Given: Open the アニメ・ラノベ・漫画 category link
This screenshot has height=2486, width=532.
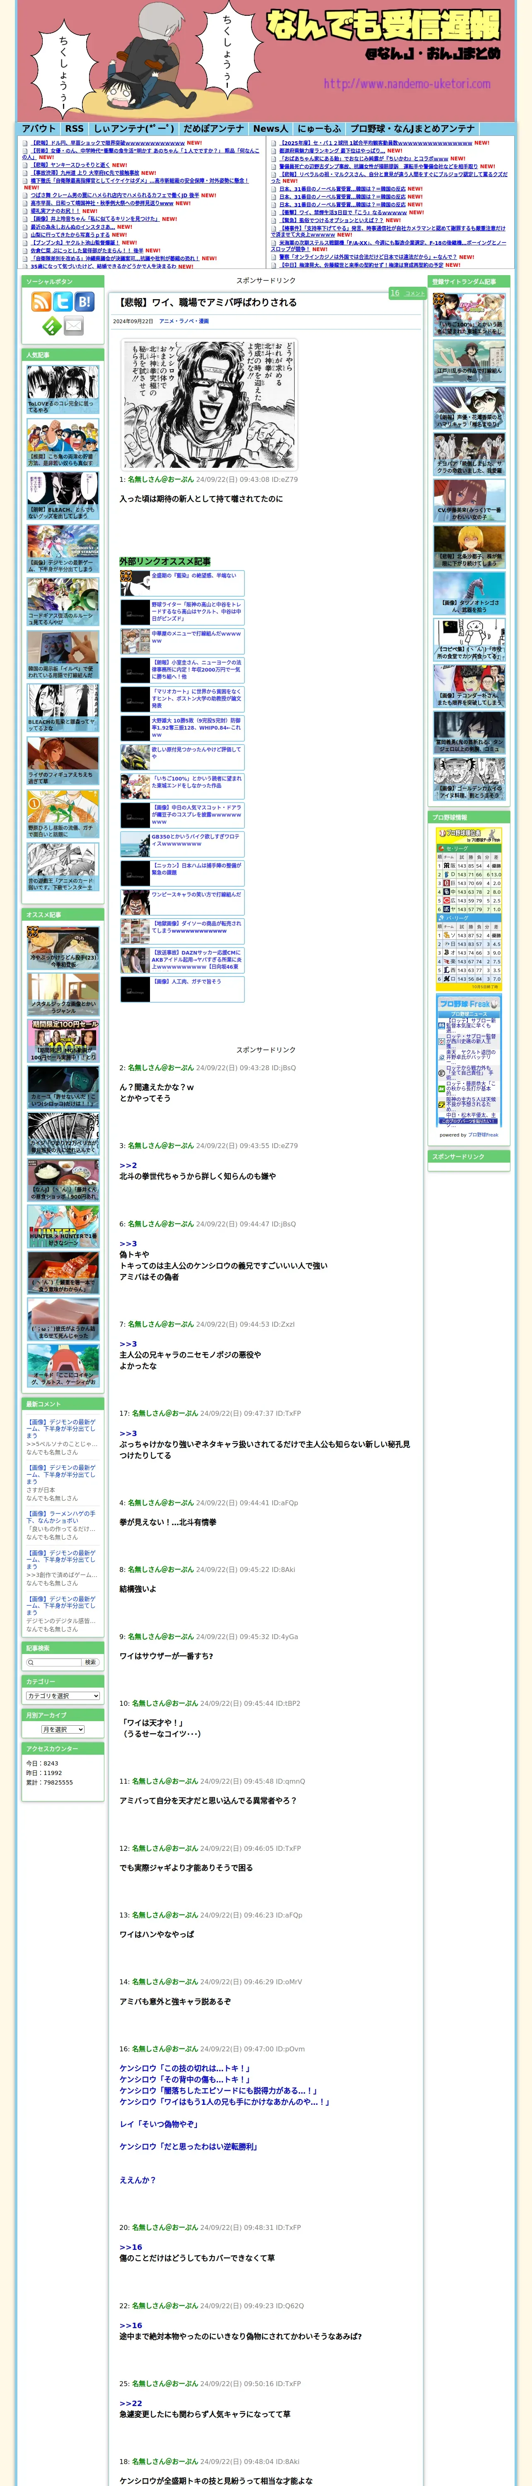Looking at the screenshot, I should coord(184,322).
